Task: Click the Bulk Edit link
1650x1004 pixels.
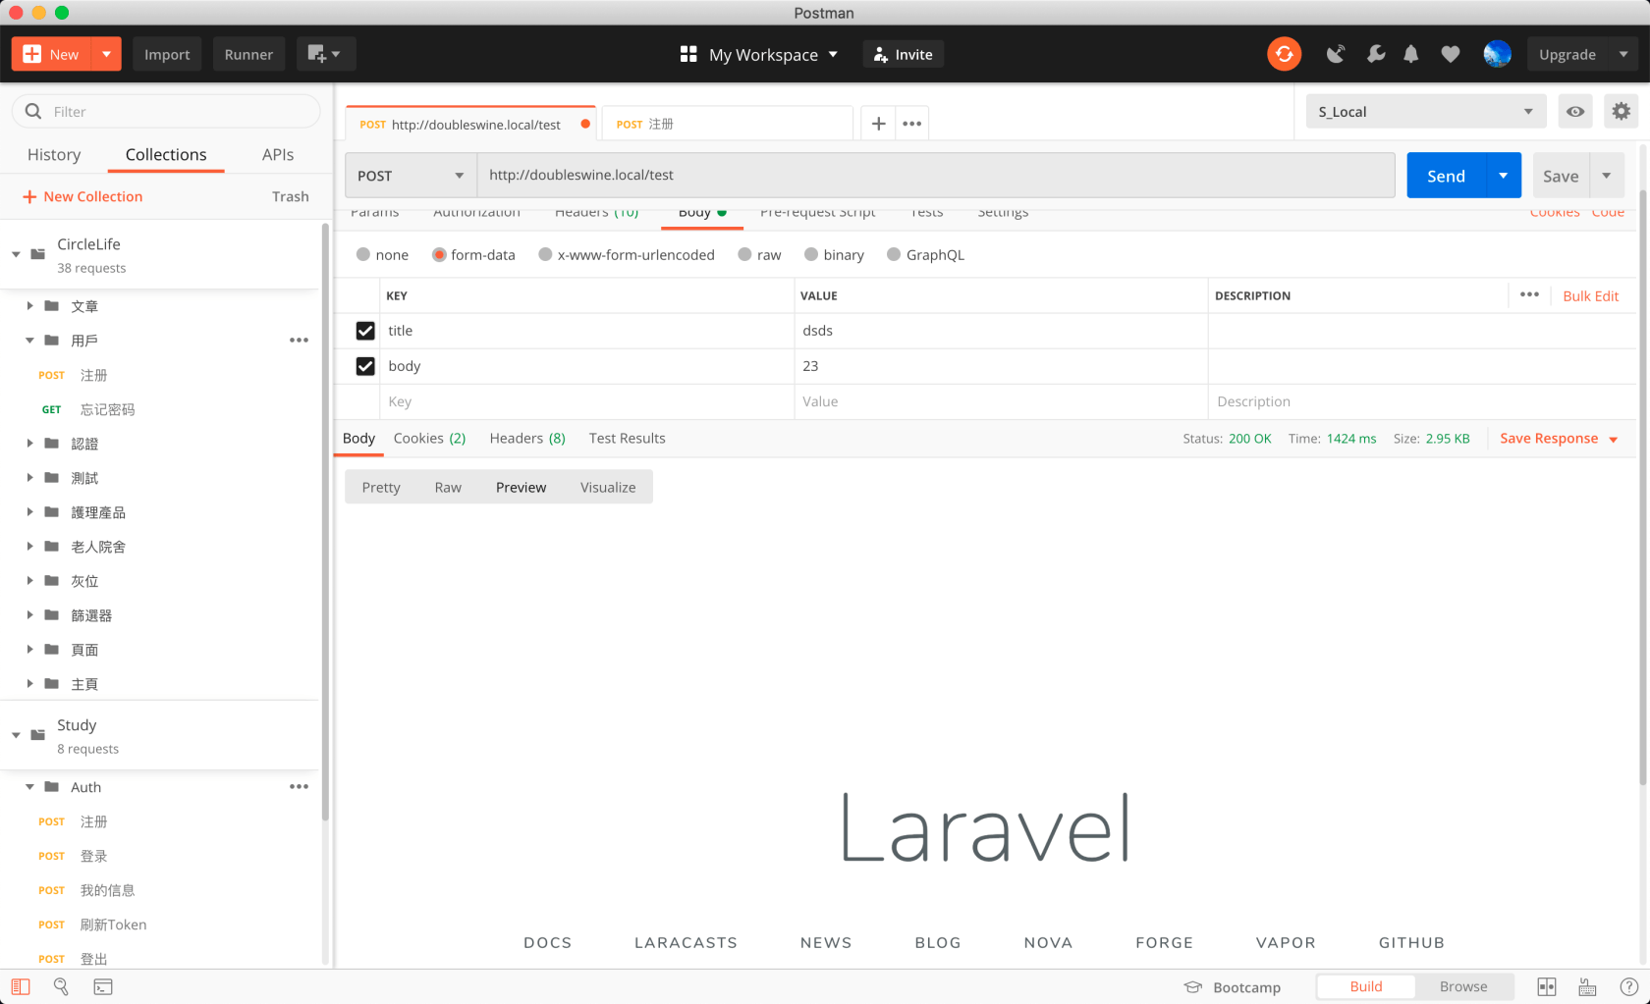Action: 1591,295
